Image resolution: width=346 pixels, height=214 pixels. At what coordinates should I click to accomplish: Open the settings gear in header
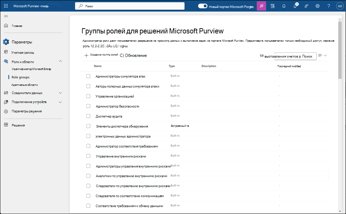point(318,6)
